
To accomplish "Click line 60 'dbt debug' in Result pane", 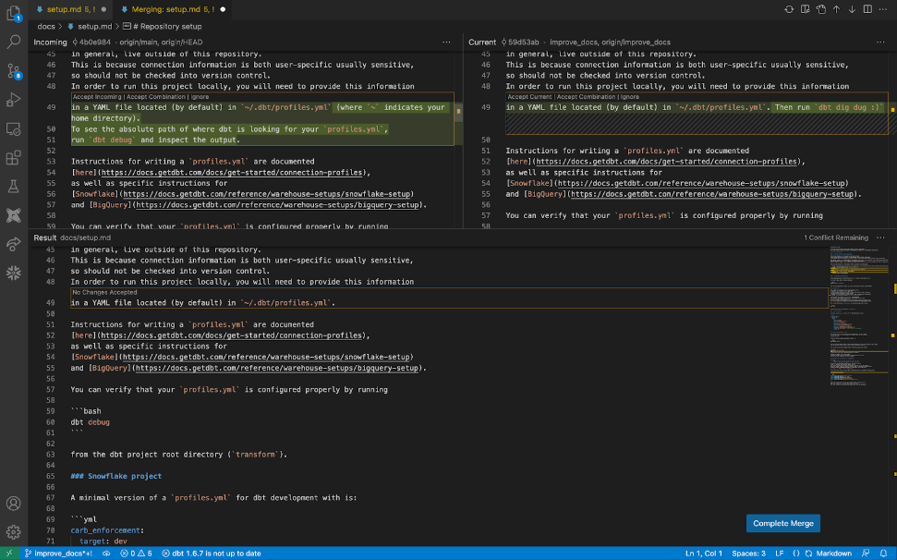I will 91,422.
